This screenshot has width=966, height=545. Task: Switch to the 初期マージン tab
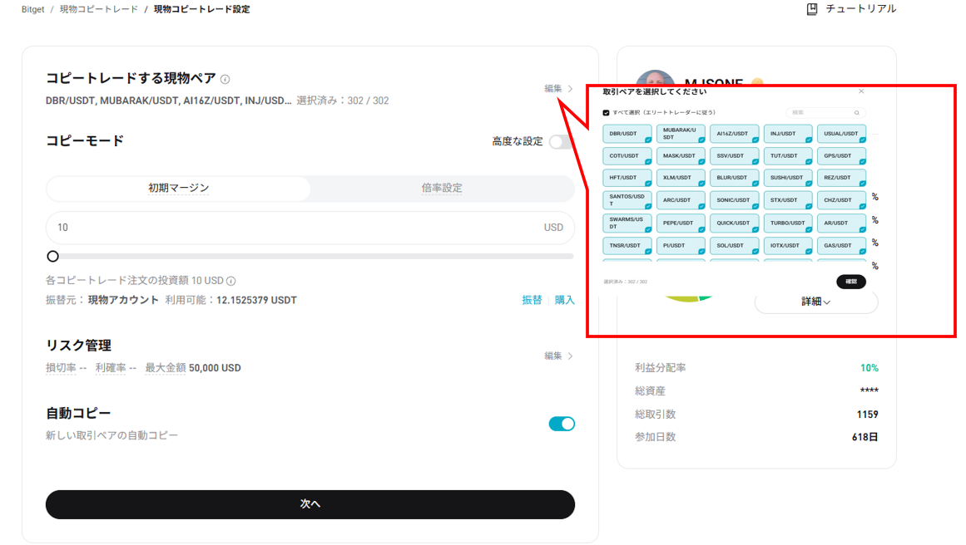(179, 189)
